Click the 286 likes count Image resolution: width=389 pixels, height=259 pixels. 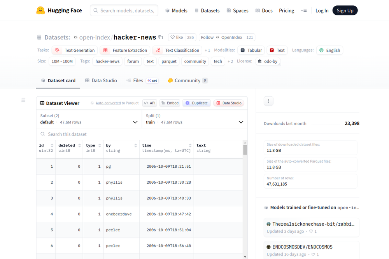tap(191, 37)
